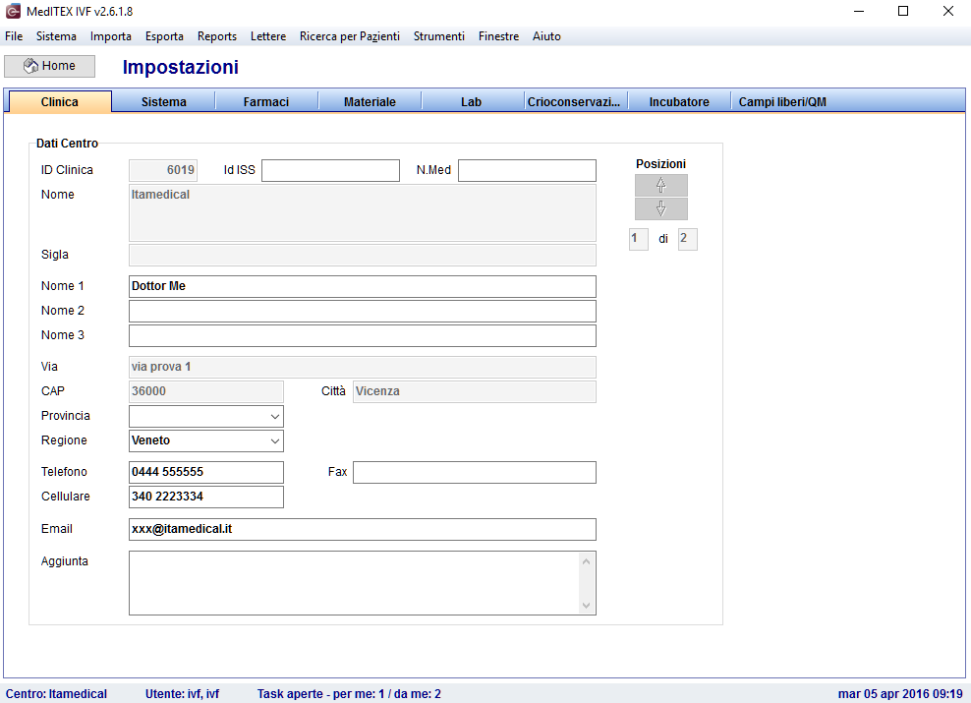The image size is (971, 703).
Task: Switch to the Campi liberi/QM tab
Action: click(x=782, y=101)
